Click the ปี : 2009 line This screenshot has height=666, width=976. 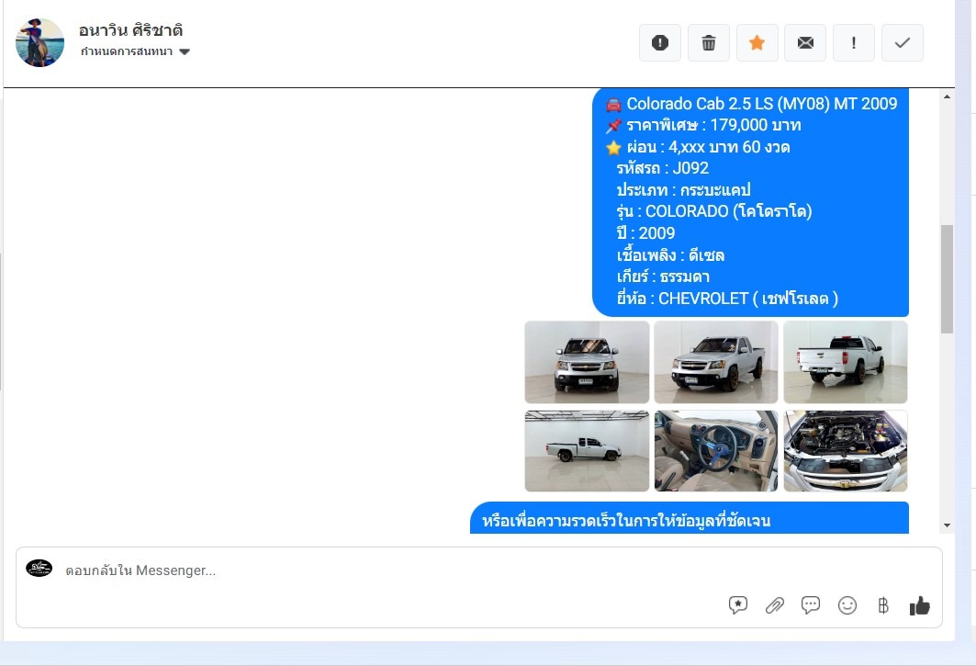[x=645, y=233]
